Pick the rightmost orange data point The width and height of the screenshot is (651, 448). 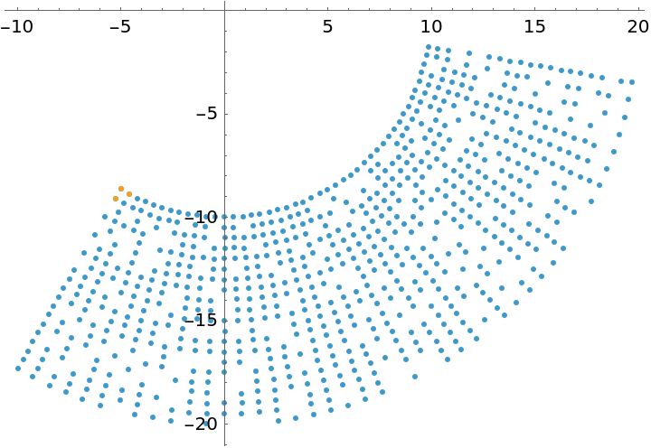pos(129,194)
